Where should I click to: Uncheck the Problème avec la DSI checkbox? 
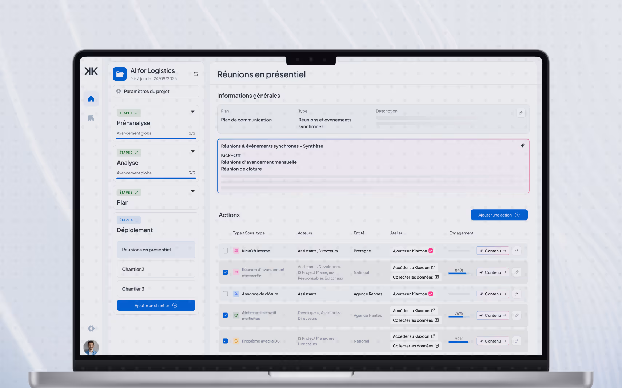[225, 341]
